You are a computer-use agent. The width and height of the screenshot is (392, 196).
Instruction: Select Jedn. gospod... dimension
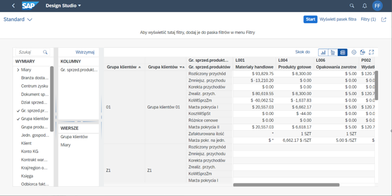[35, 135]
